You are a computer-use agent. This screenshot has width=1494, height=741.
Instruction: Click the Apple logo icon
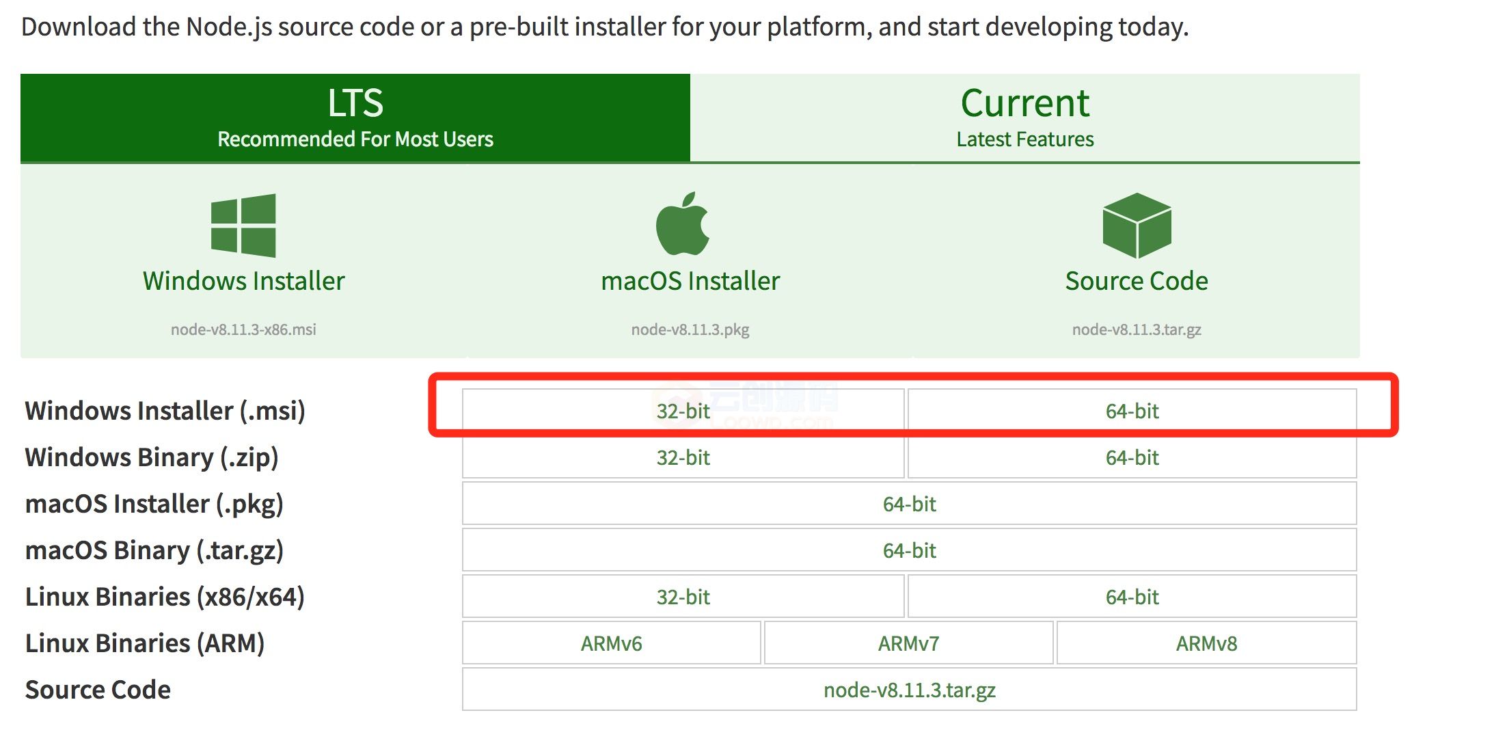click(683, 224)
